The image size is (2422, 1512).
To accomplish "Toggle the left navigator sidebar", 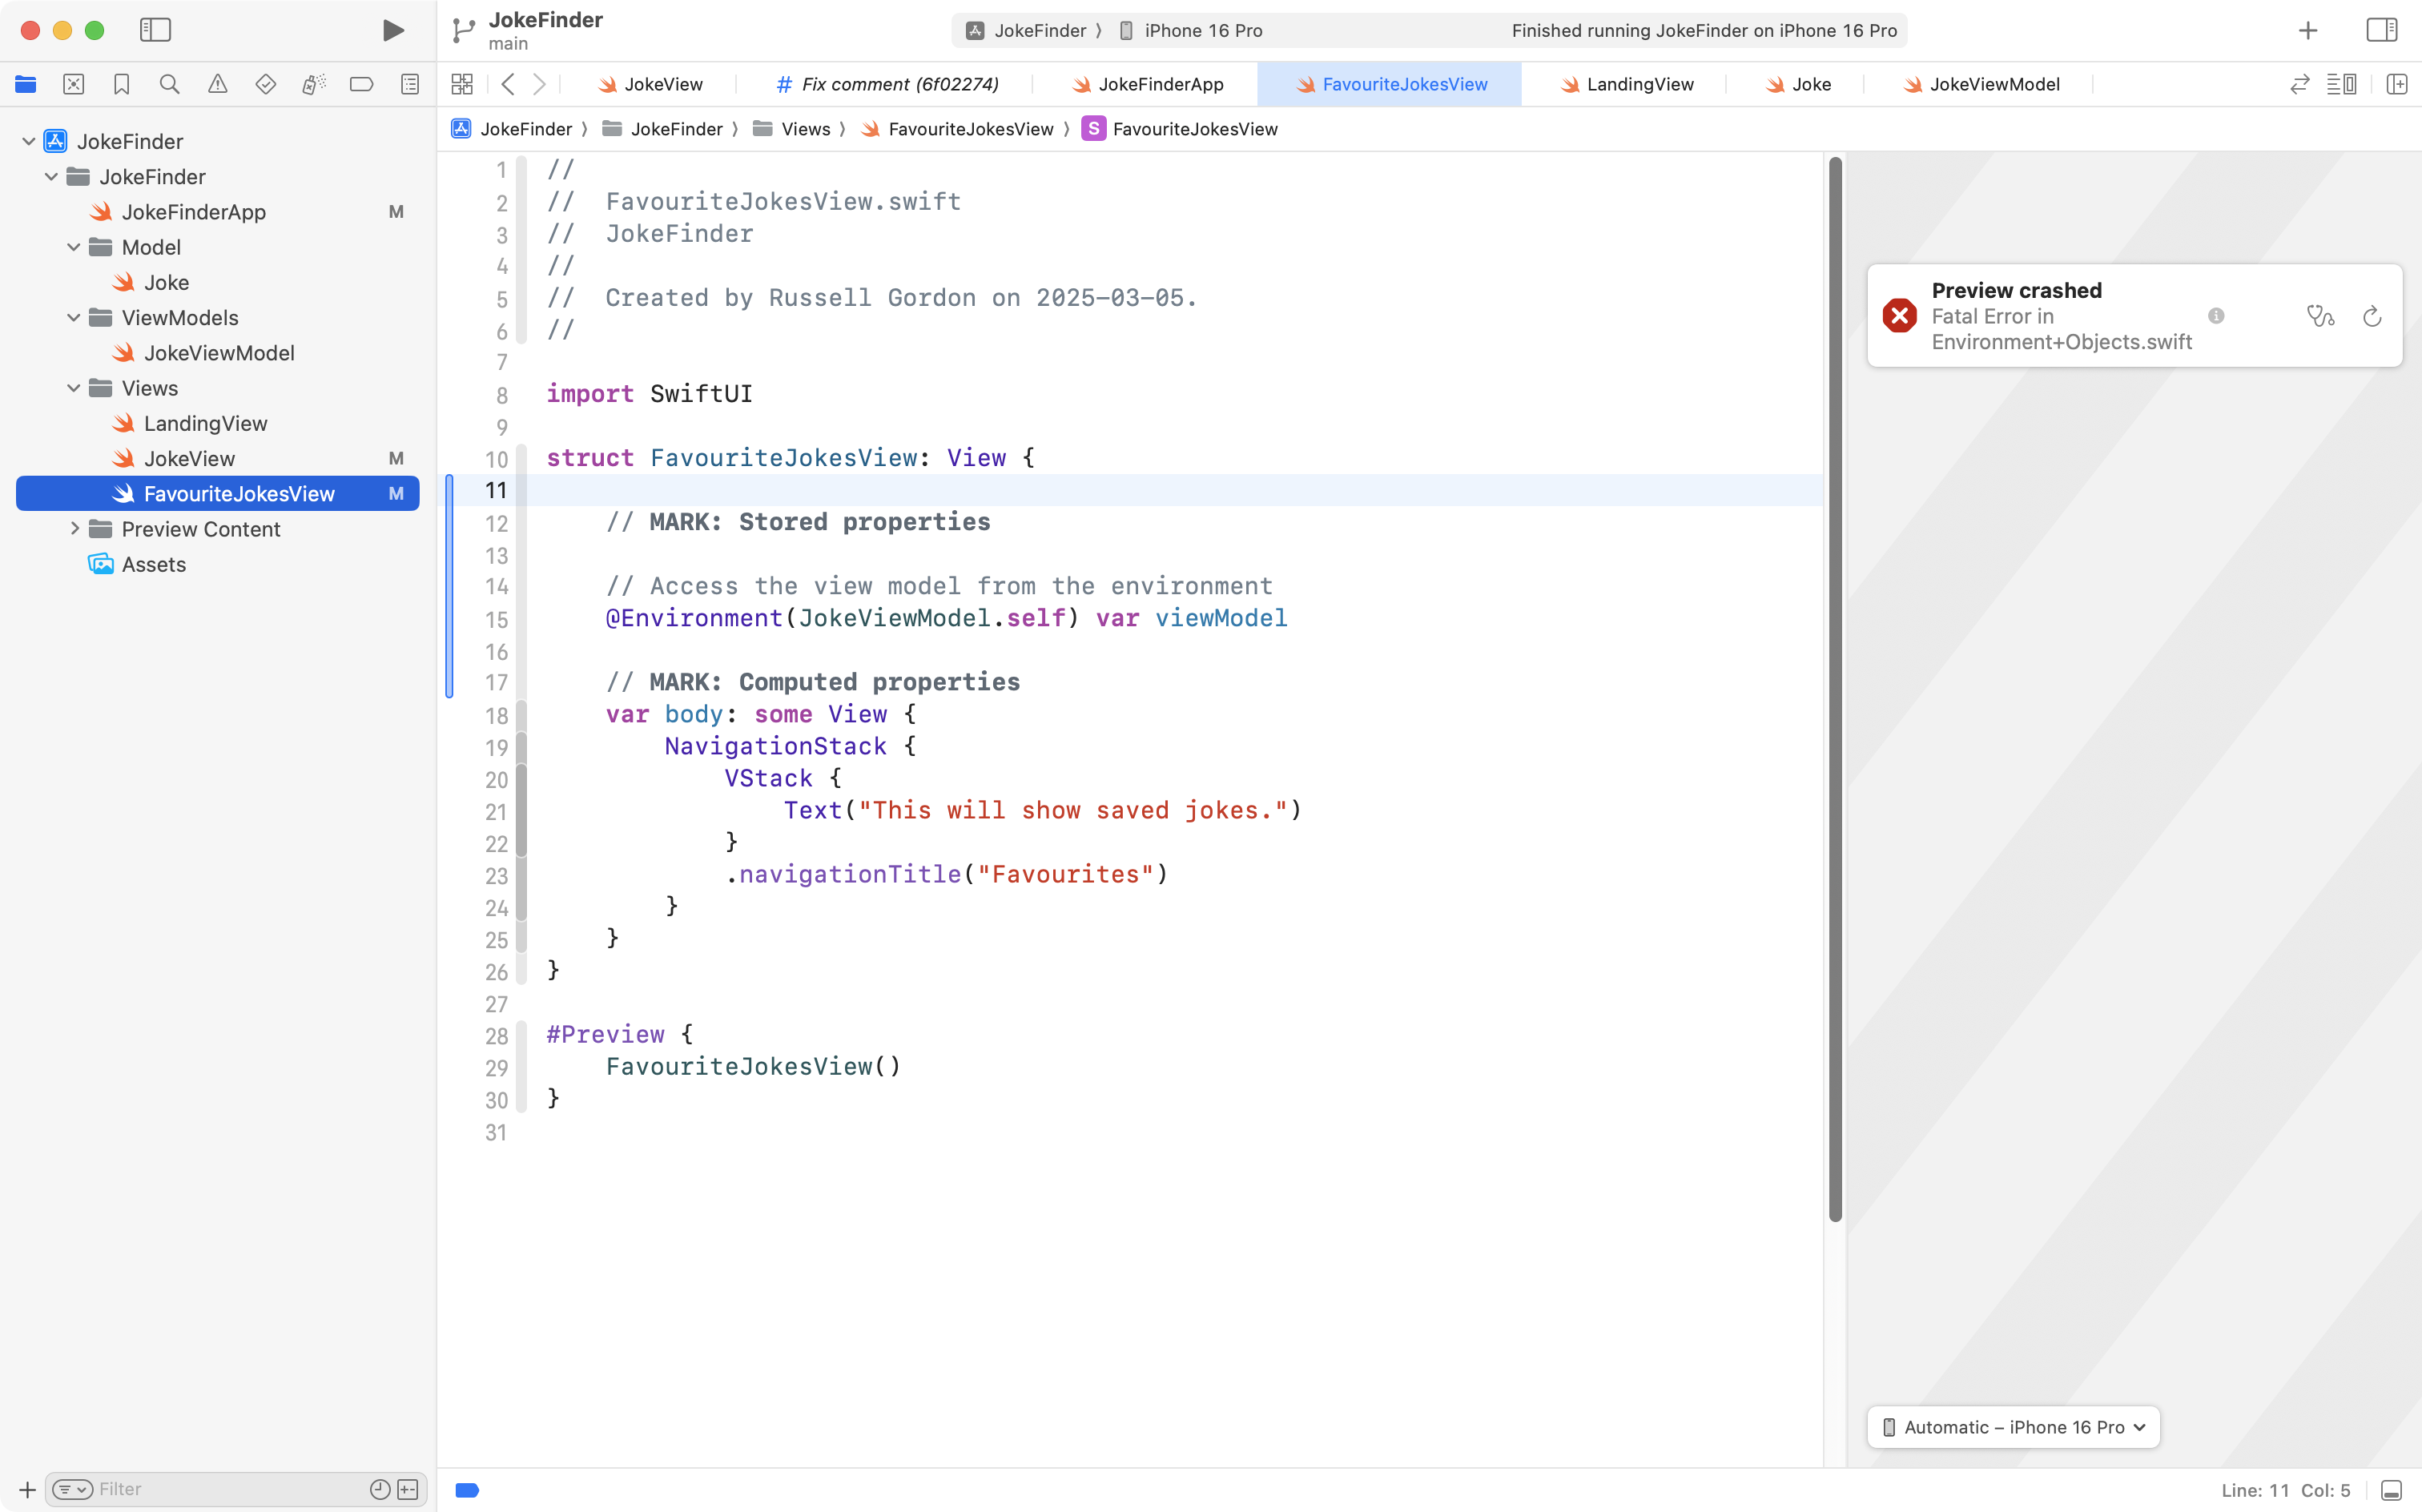I will [155, 30].
